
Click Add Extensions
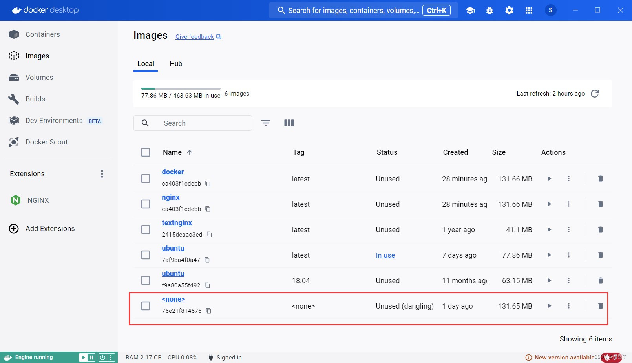50,229
